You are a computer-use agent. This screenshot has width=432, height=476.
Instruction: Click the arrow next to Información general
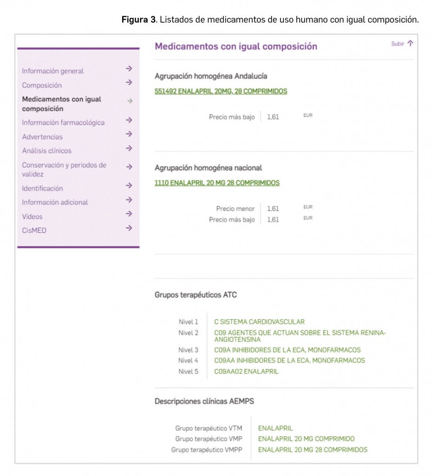coord(129,69)
